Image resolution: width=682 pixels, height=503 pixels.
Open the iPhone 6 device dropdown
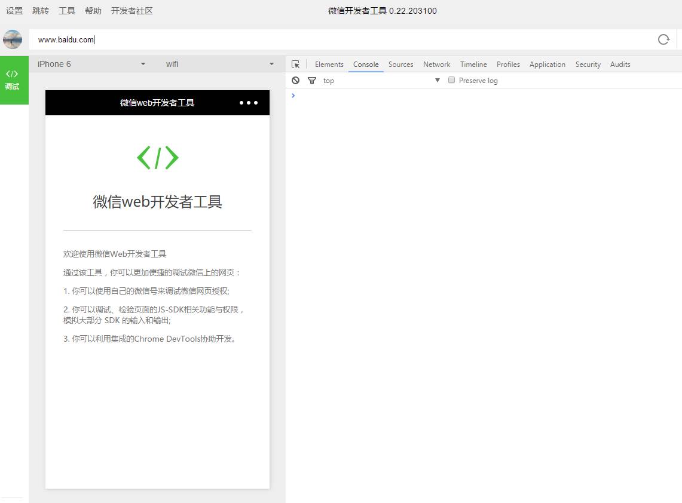(x=91, y=64)
